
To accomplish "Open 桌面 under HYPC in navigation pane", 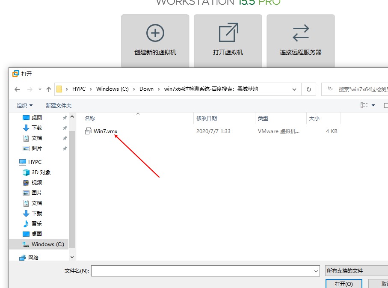I will [37, 234].
